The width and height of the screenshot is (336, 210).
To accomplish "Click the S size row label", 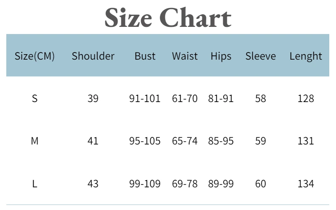I will 34,99.
